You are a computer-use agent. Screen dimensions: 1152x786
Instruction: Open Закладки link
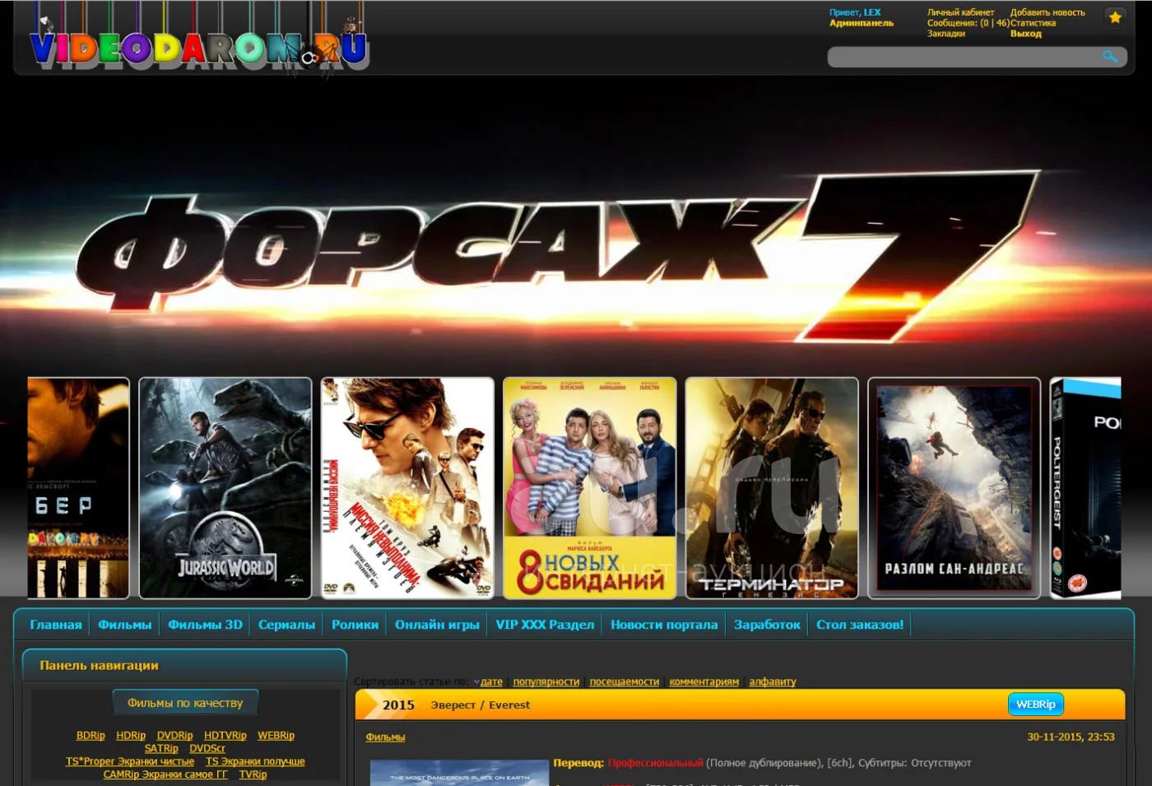pos(945,34)
